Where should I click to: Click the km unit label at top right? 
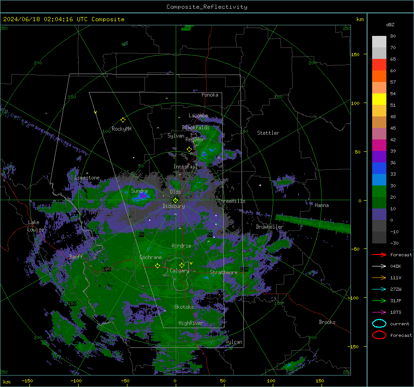click(360, 19)
